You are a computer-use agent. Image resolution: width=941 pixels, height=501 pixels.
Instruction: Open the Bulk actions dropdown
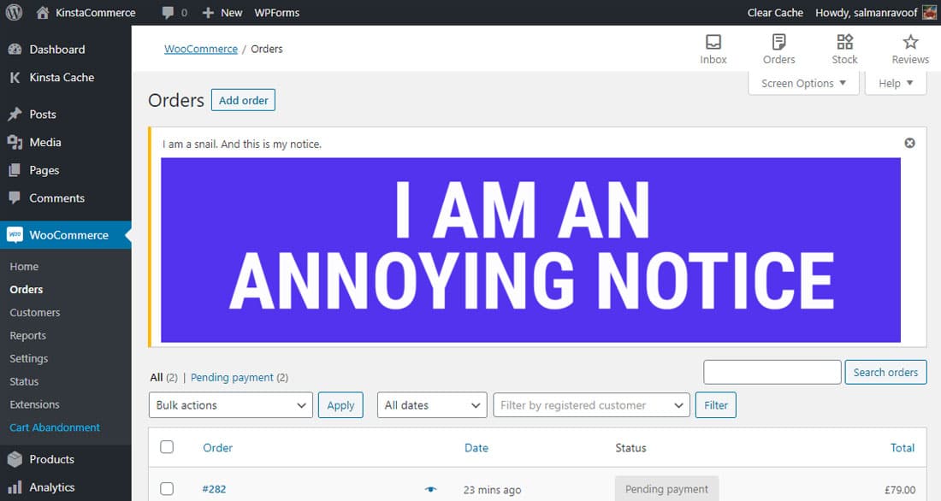230,404
